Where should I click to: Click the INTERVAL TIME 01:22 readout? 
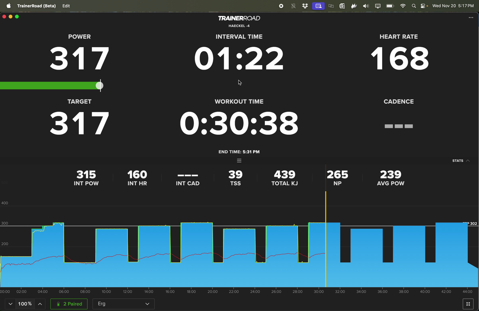[239, 59]
